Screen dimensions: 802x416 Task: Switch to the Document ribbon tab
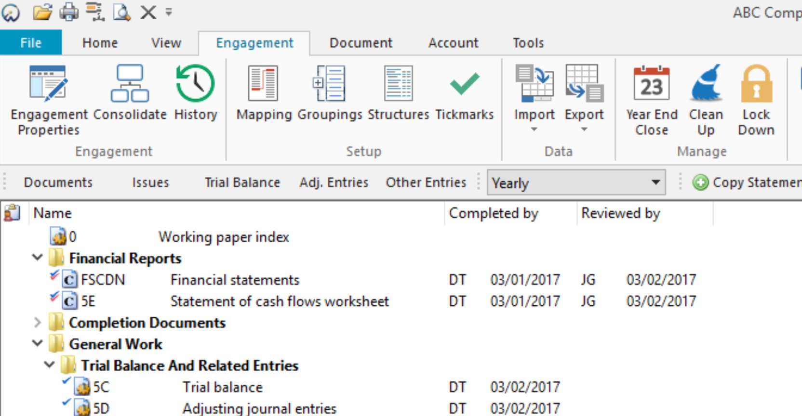point(361,43)
